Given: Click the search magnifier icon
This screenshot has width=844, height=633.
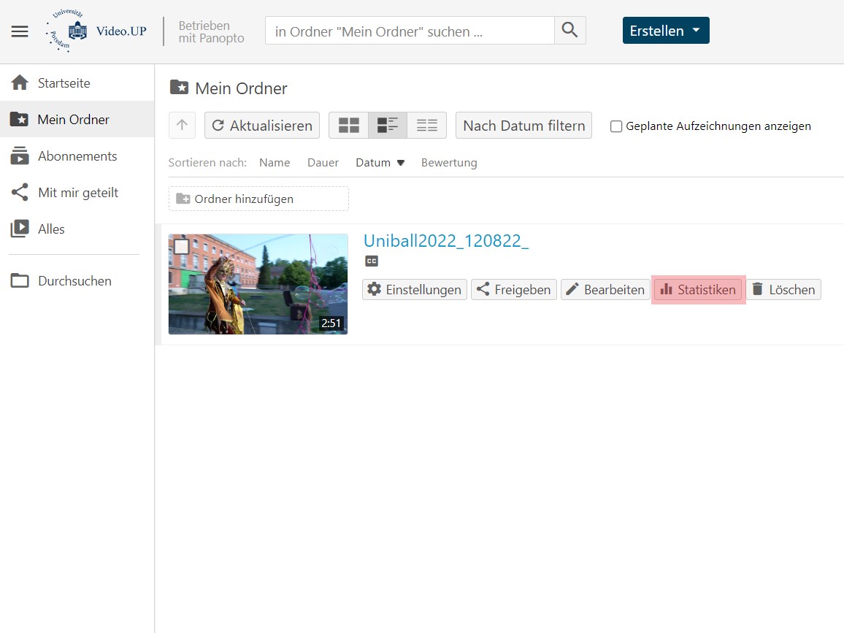Looking at the screenshot, I should coord(569,31).
